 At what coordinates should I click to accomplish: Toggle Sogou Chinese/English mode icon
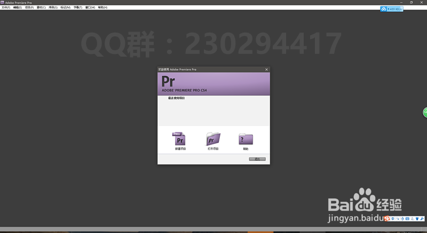tap(393, 219)
